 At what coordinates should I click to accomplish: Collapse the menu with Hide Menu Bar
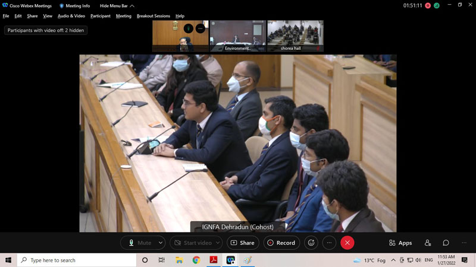(x=117, y=5)
